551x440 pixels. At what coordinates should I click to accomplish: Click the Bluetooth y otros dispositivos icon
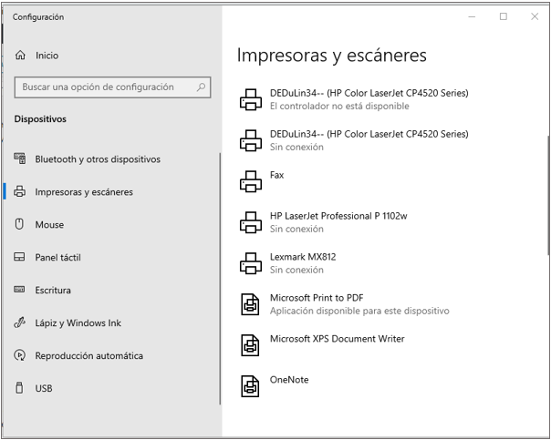point(20,159)
